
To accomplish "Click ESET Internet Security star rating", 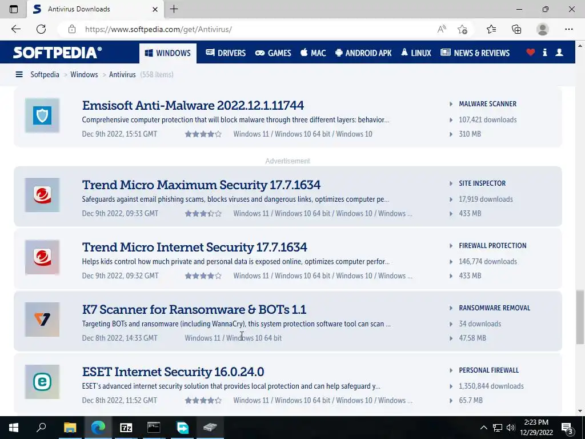I will click(203, 401).
